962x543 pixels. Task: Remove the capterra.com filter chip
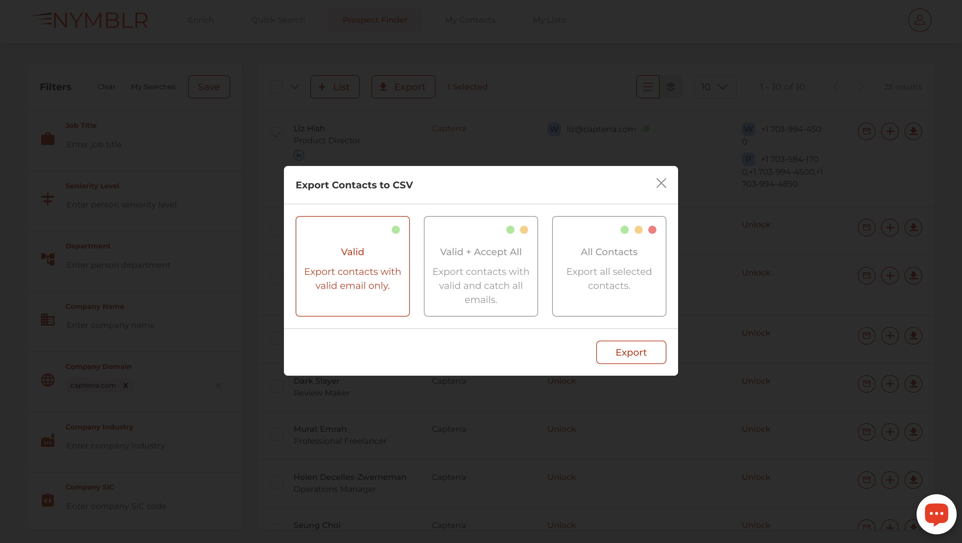(x=126, y=385)
